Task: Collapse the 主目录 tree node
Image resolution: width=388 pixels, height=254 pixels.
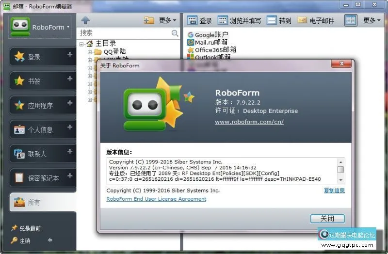Action: (x=81, y=44)
